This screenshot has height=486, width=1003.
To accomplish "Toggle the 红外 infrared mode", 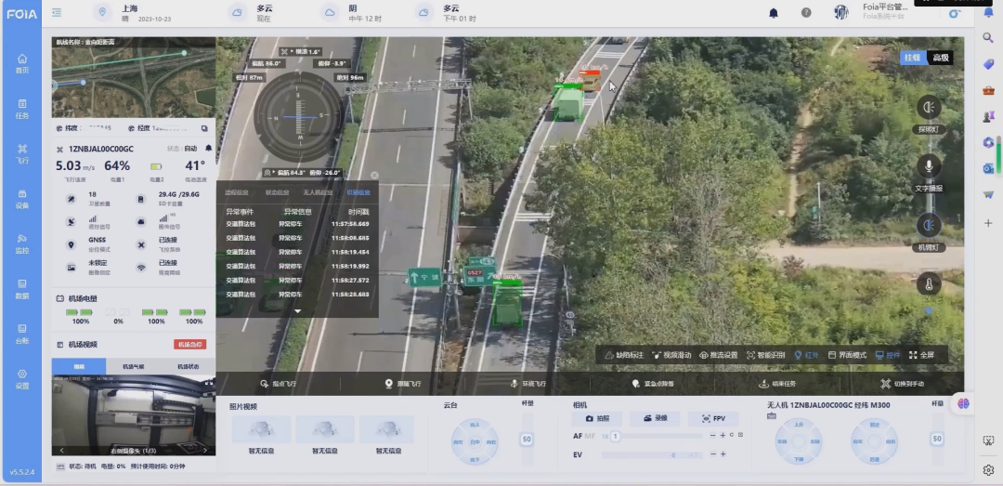I will click(x=806, y=355).
